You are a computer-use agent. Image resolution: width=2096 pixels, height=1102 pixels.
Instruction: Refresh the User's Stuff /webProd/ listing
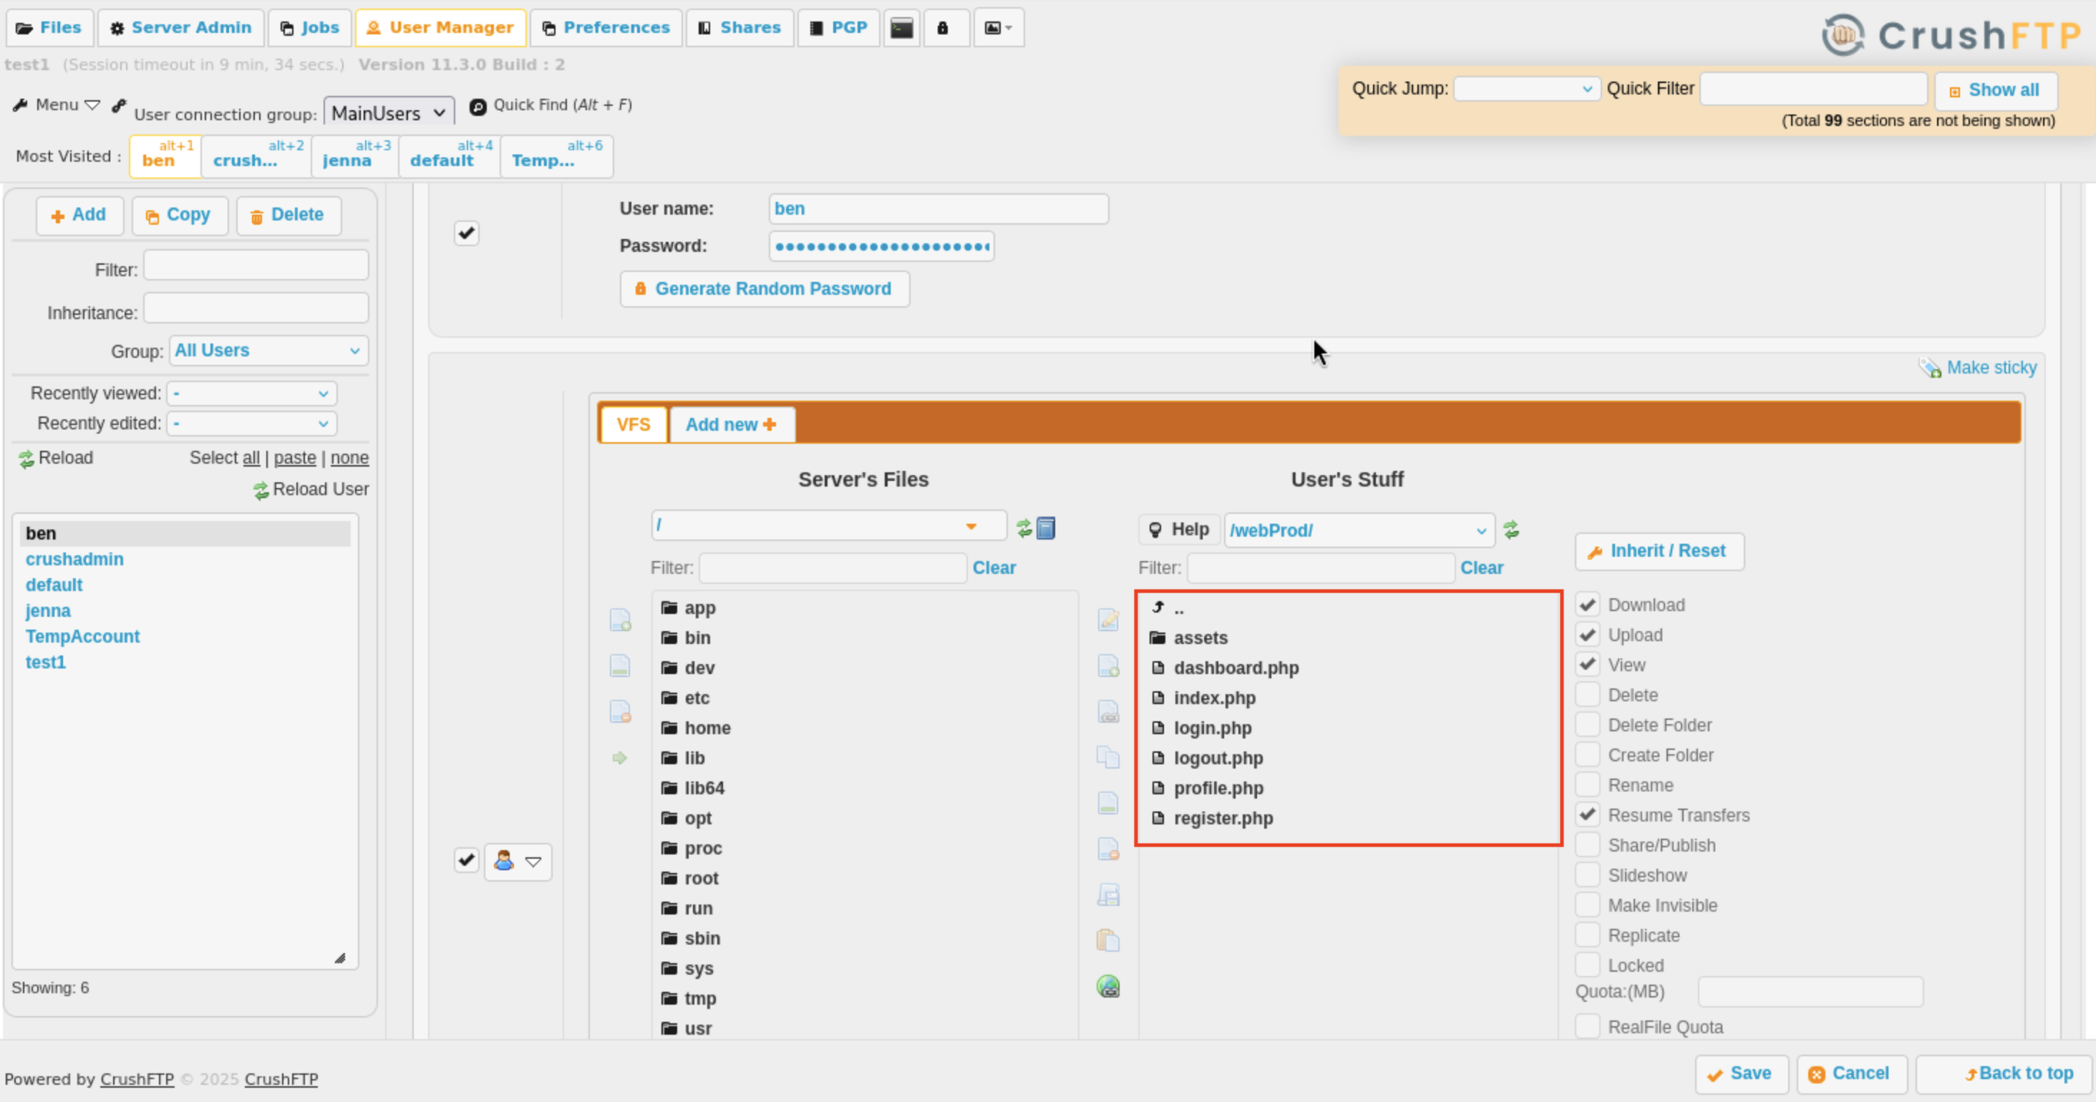[x=1511, y=530]
